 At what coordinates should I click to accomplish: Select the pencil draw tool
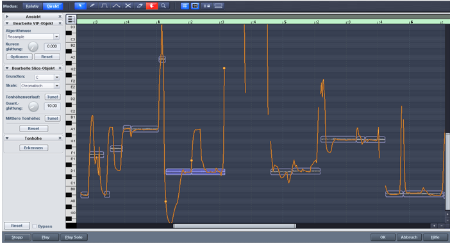(92, 6)
